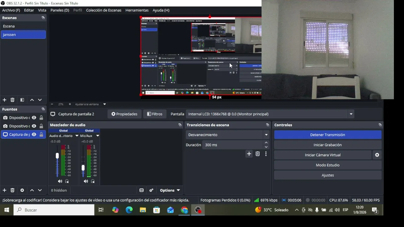The height and width of the screenshot is (227, 404).
Task: Expand the Mic/Aux channel menu arrow
Action: click(x=98, y=136)
